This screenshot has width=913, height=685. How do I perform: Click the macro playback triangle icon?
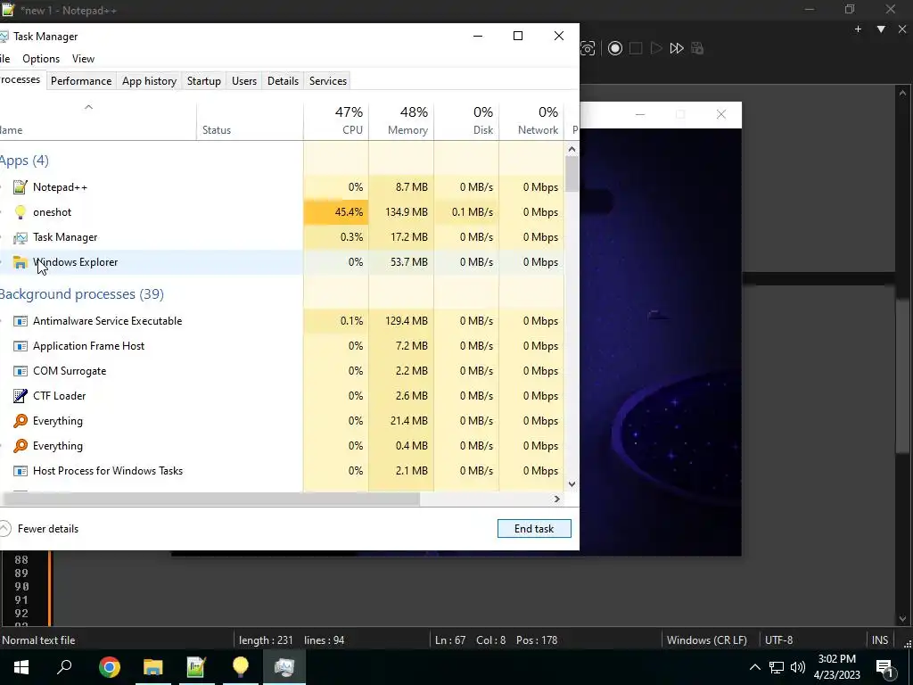(656, 48)
